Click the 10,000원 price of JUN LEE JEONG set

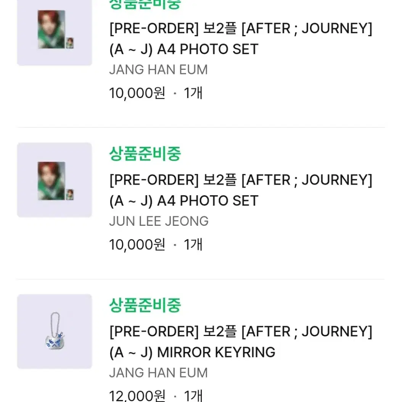click(137, 244)
